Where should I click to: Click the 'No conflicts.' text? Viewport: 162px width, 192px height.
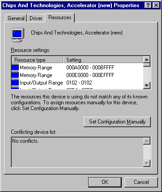25,141
